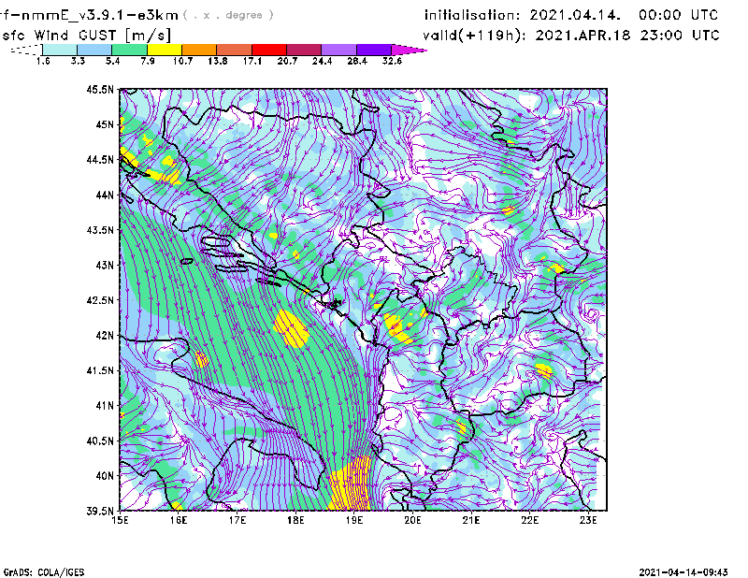Click the light blue 3.3–5.4 legend swatch
This screenshot has width=748, height=578.
pos(94,50)
